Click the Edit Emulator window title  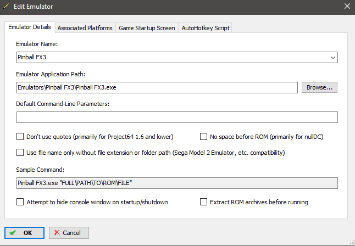click(34, 7)
